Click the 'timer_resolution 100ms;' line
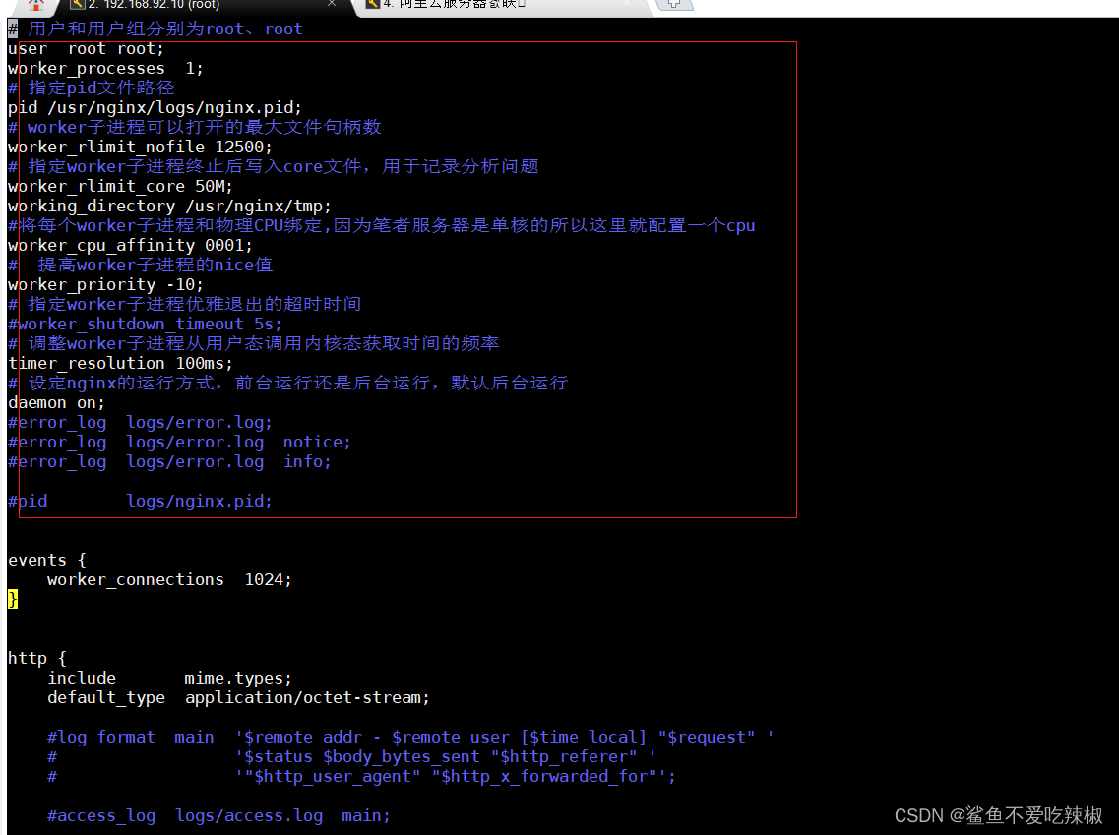Screen dimensions: 1119x835 click(x=120, y=364)
